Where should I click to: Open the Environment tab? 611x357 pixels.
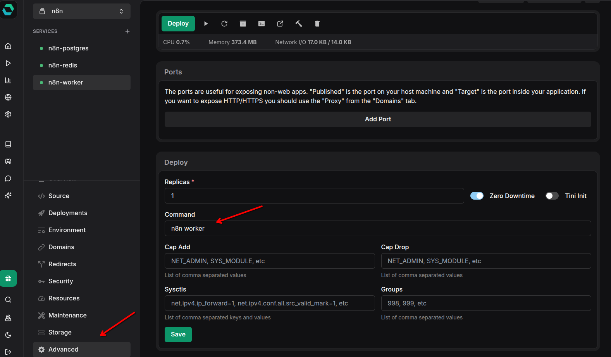82,230
